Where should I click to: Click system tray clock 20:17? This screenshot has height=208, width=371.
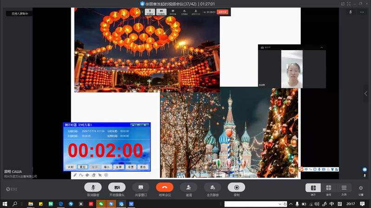[351, 204]
